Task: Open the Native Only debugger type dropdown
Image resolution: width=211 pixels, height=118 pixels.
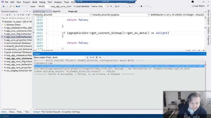Action: coord(98,6)
